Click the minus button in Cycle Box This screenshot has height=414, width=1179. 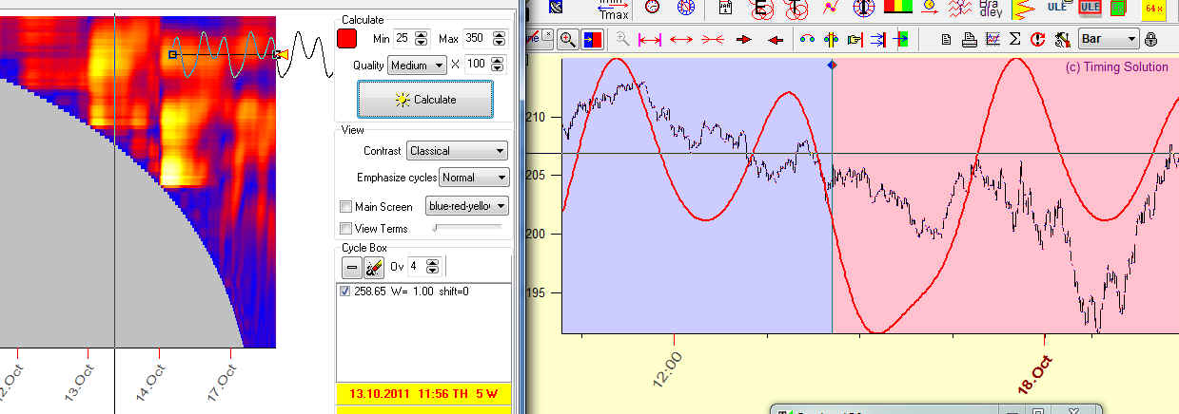coord(351,267)
